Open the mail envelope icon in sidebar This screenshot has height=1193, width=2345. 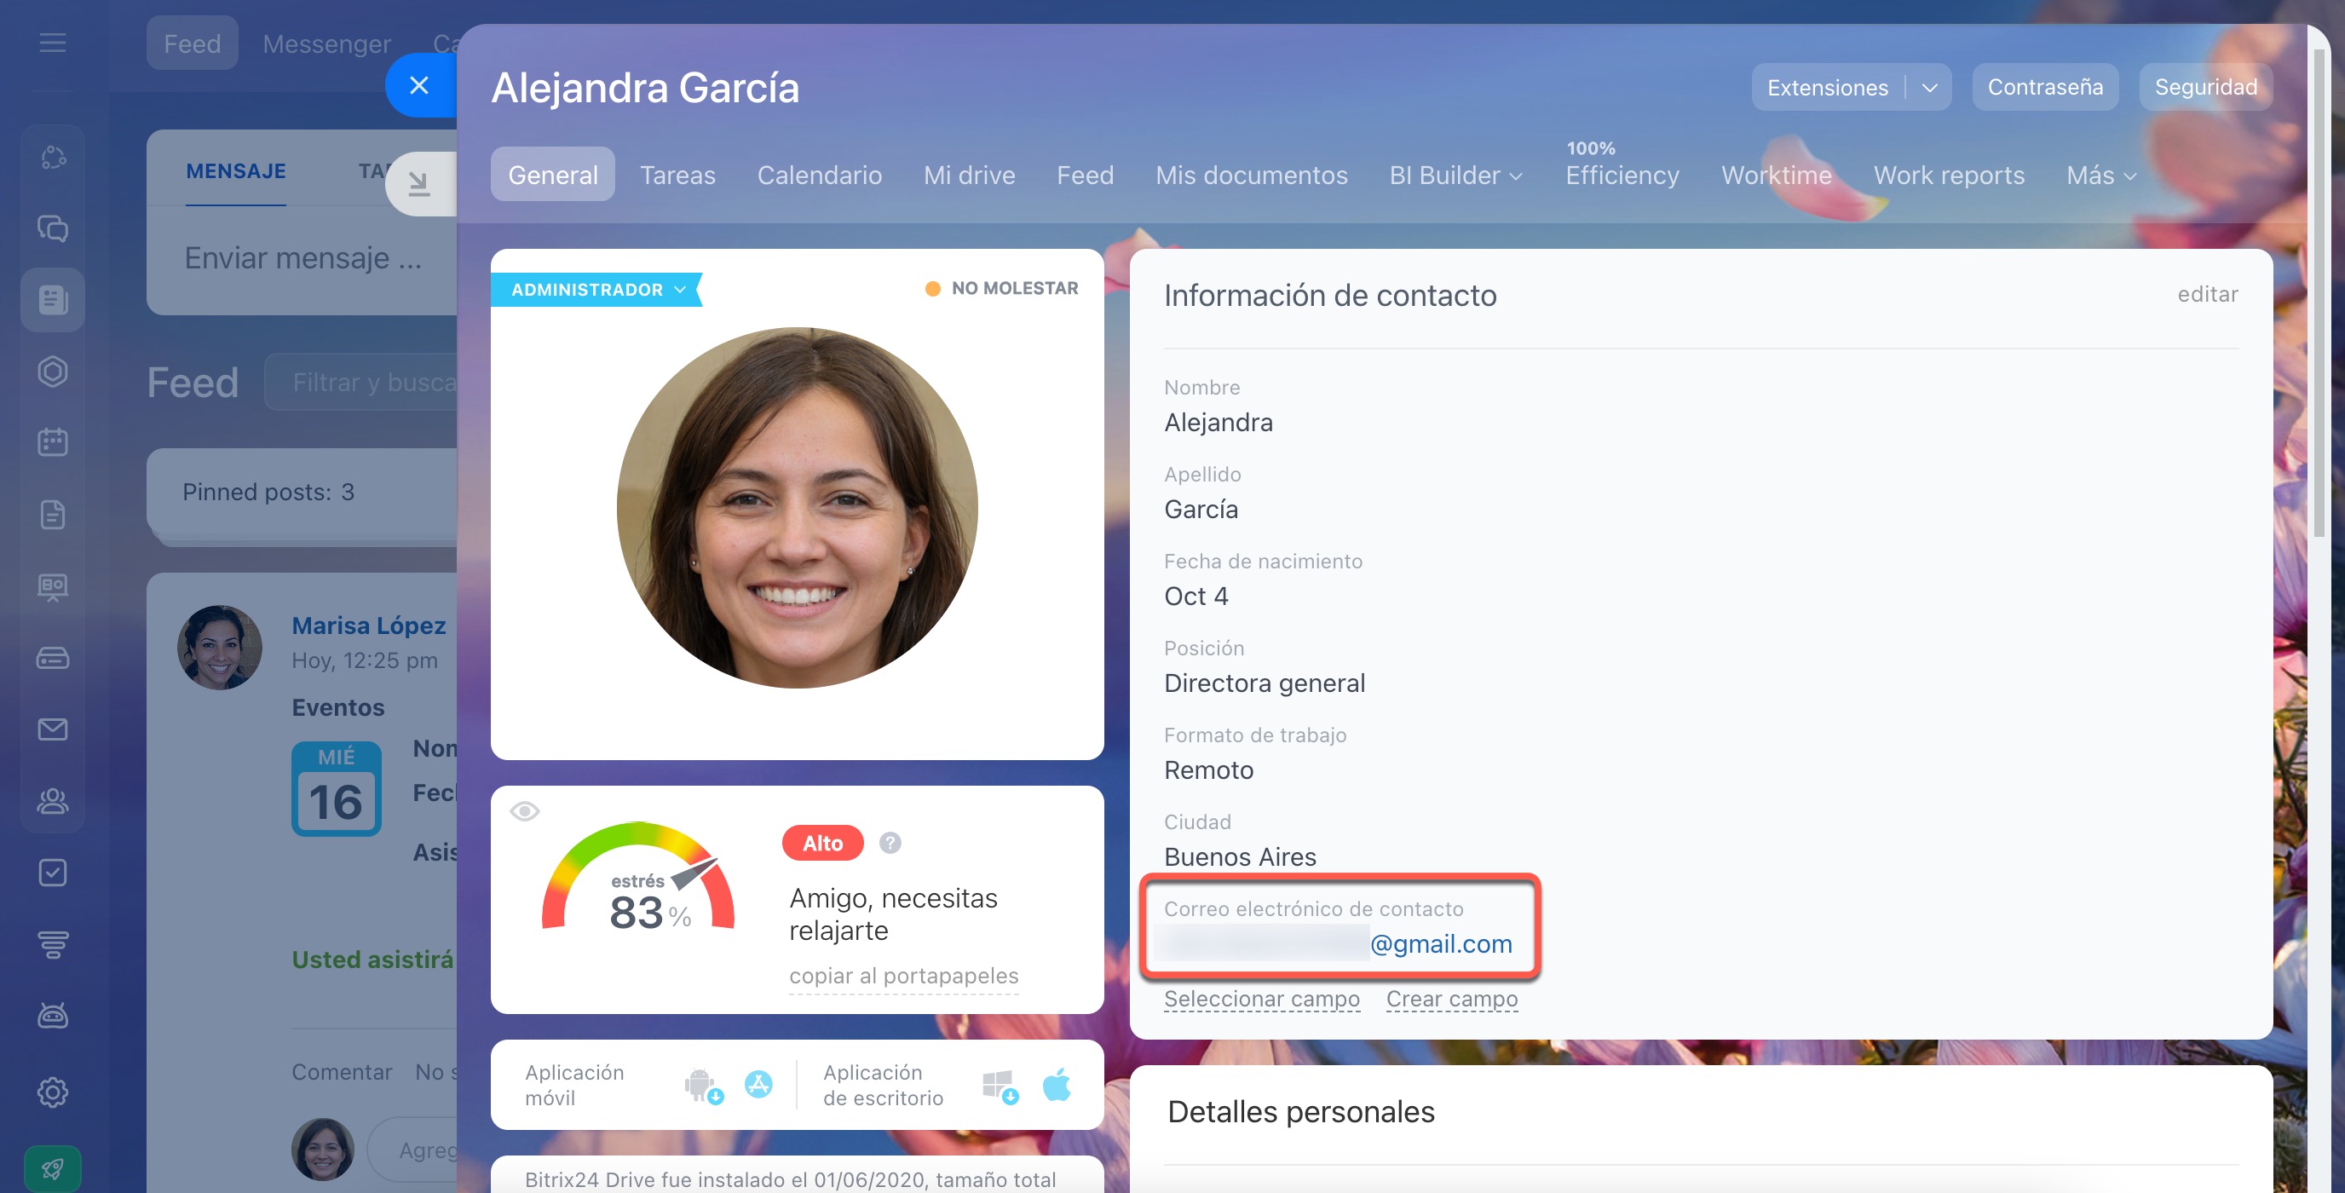[x=53, y=729]
